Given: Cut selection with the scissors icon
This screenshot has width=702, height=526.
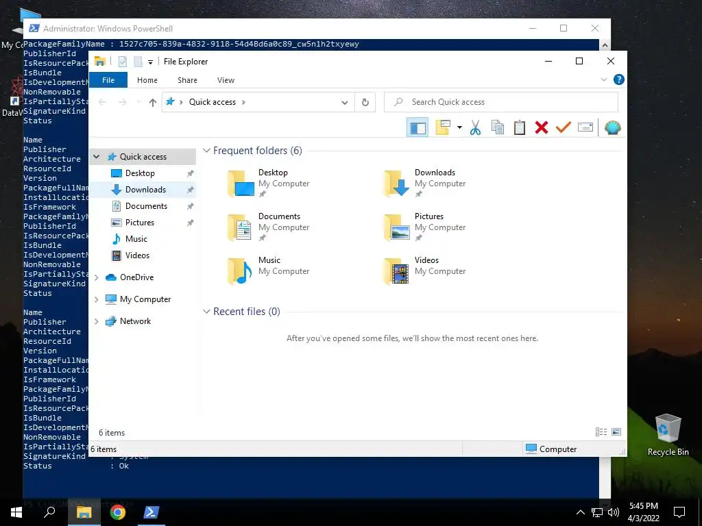Looking at the screenshot, I should [x=476, y=127].
